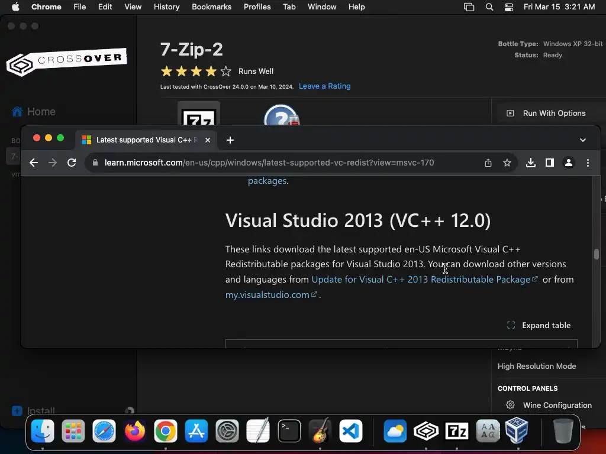Open History menu
The width and height of the screenshot is (606, 454).
[166, 7]
